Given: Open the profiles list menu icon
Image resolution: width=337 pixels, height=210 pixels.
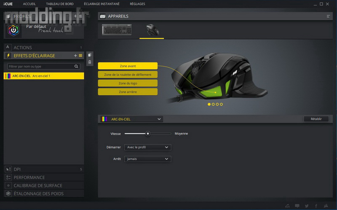Looking at the screenshot, I should 80,16.
